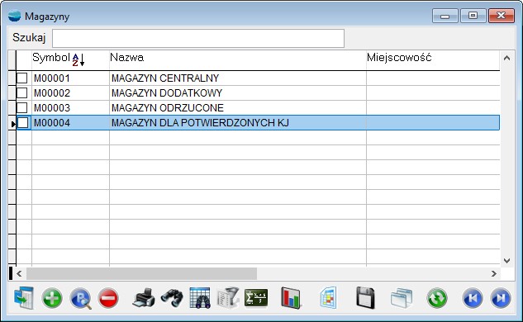Viewport: 523px width, 322px height.
Task: Click the bar chart report icon
Action: click(x=291, y=298)
